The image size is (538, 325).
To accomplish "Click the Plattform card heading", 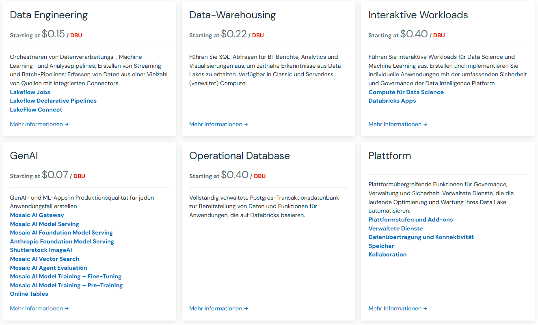I will pos(390,156).
